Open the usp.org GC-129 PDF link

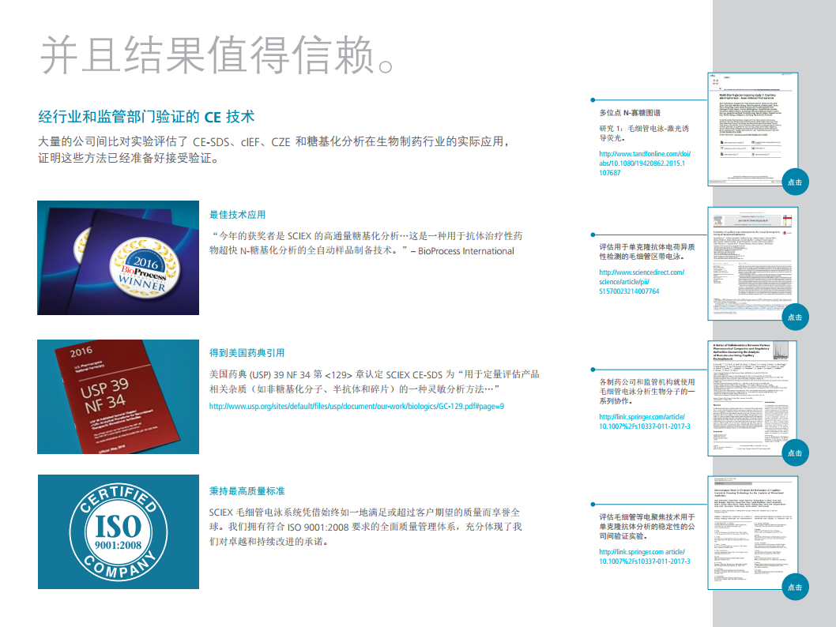coord(356,406)
